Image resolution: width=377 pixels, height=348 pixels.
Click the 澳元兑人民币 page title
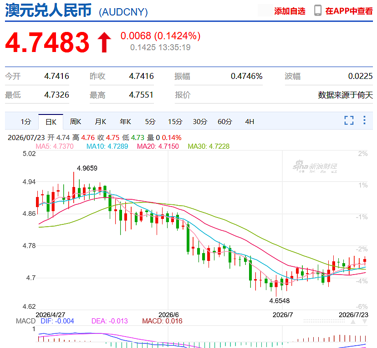[x=48, y=10]
